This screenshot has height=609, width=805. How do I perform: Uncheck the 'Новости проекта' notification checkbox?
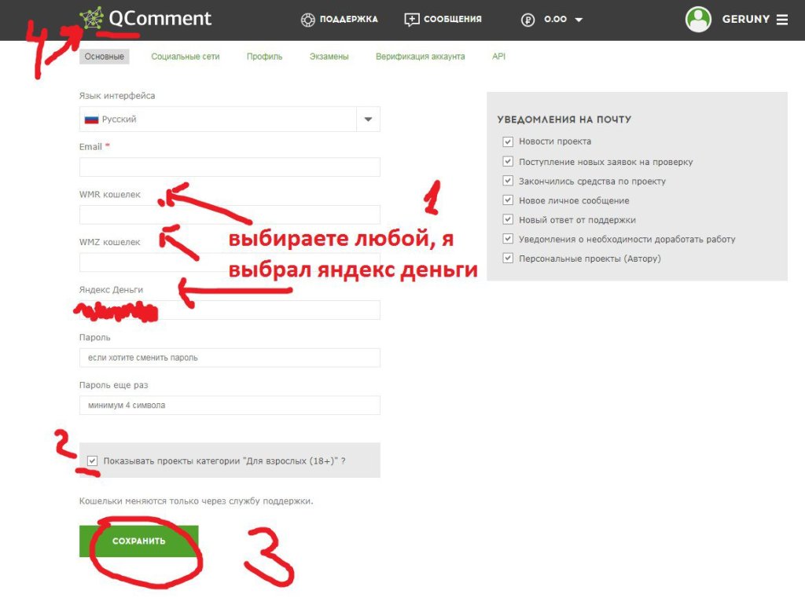coord(507,141)
